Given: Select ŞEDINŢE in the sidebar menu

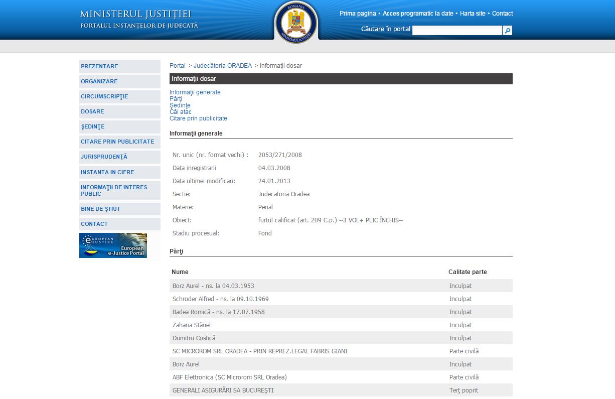Looking at the screenshot, I should click(120, 126).
